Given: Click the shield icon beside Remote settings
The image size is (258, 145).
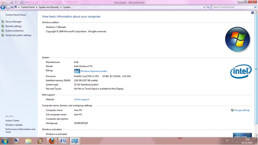Looking at the screenshot, I should click(x=3, y=26).
